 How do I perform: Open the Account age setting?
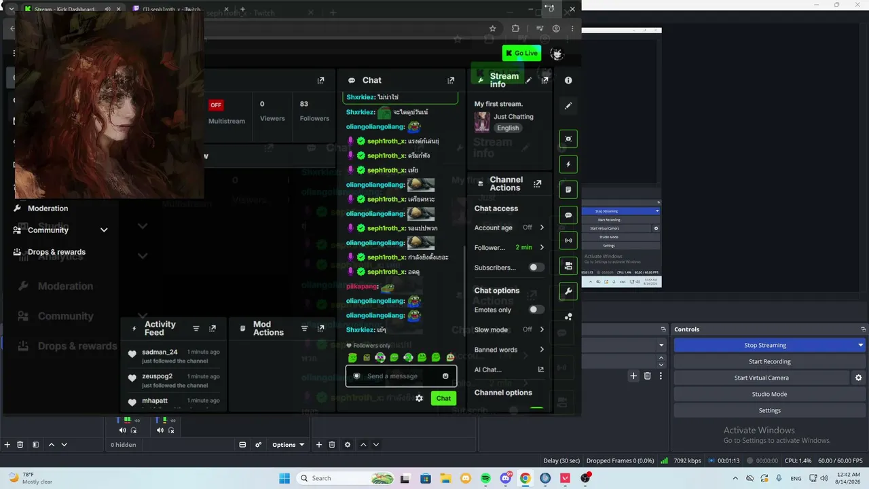(x=509, y=228)
